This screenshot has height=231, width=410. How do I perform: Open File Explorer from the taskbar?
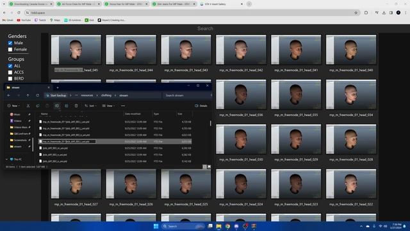point(219,226)
